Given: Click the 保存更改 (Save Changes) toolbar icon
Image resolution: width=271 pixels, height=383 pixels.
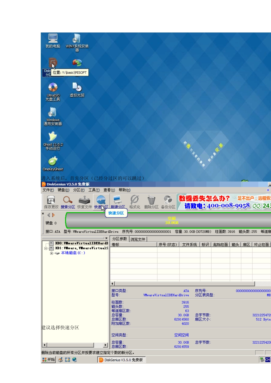Looking at the screenshot, I should (51, 202).
